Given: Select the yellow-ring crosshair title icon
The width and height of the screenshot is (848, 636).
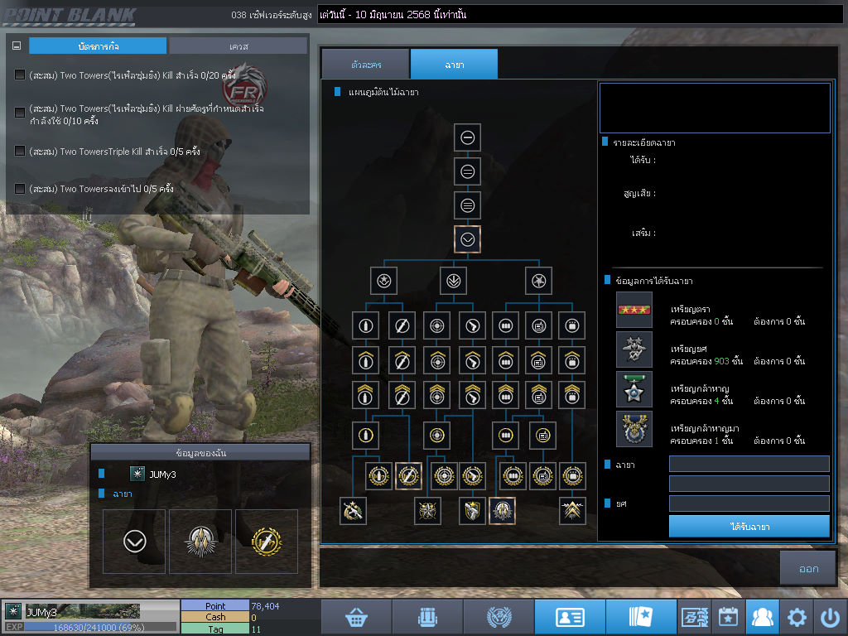Looking at the screenshot, I should (x=437, y=436).
